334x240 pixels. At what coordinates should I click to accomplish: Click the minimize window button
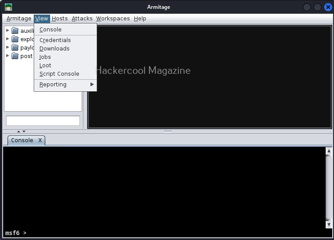(x=307, y=7)
